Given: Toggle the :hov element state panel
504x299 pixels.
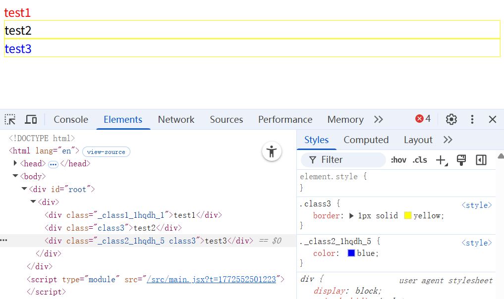Looking at the screenshot, I should [x=398, y=160].
